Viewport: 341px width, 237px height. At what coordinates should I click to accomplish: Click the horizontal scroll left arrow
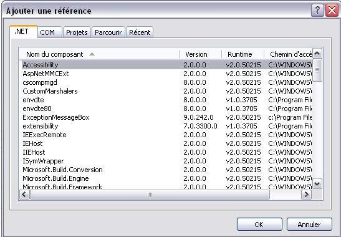pyautogui.click(x=24, y=194)
